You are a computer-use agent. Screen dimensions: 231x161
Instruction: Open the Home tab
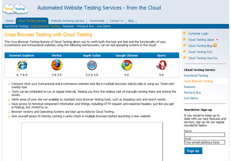[10, 21]
